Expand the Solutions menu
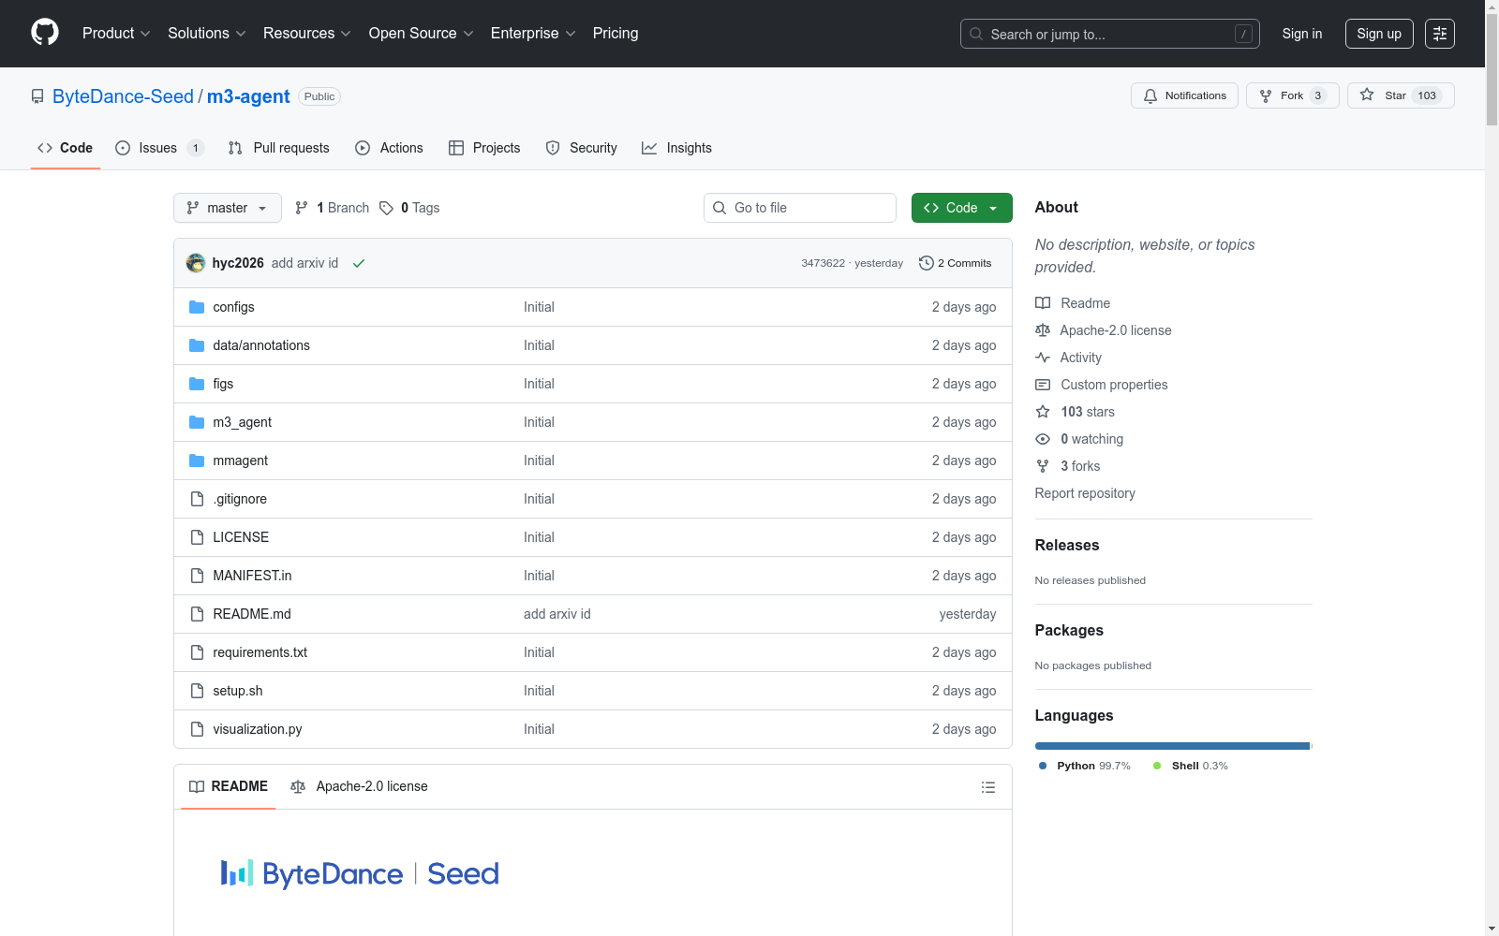The image size is (1499, 936). 207,34
